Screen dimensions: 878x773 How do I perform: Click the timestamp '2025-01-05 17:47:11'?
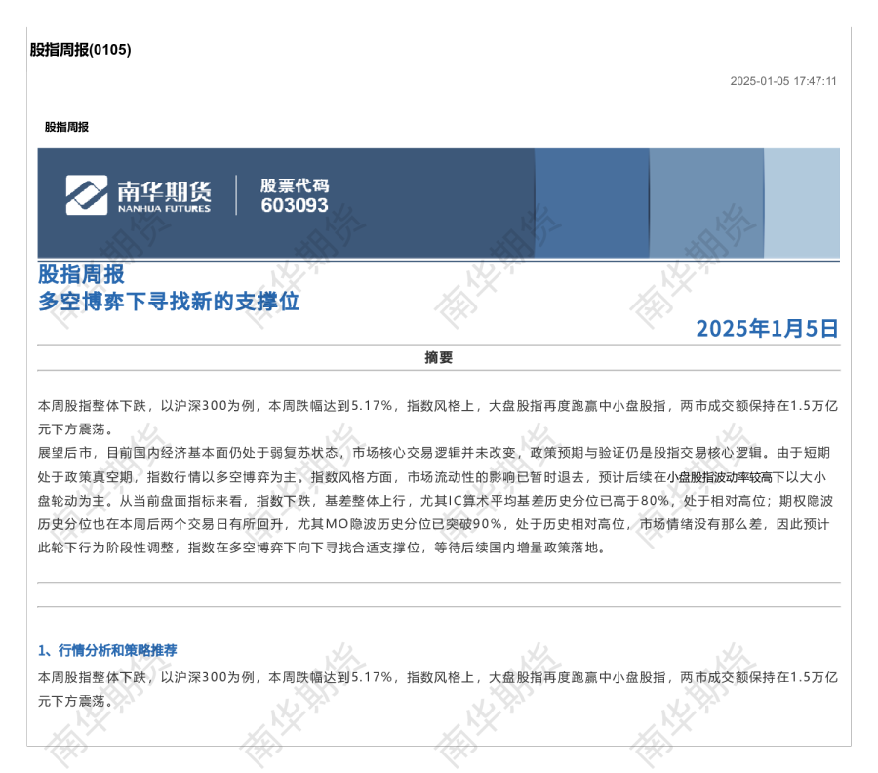pyautogui.click(x=782, y=81)
